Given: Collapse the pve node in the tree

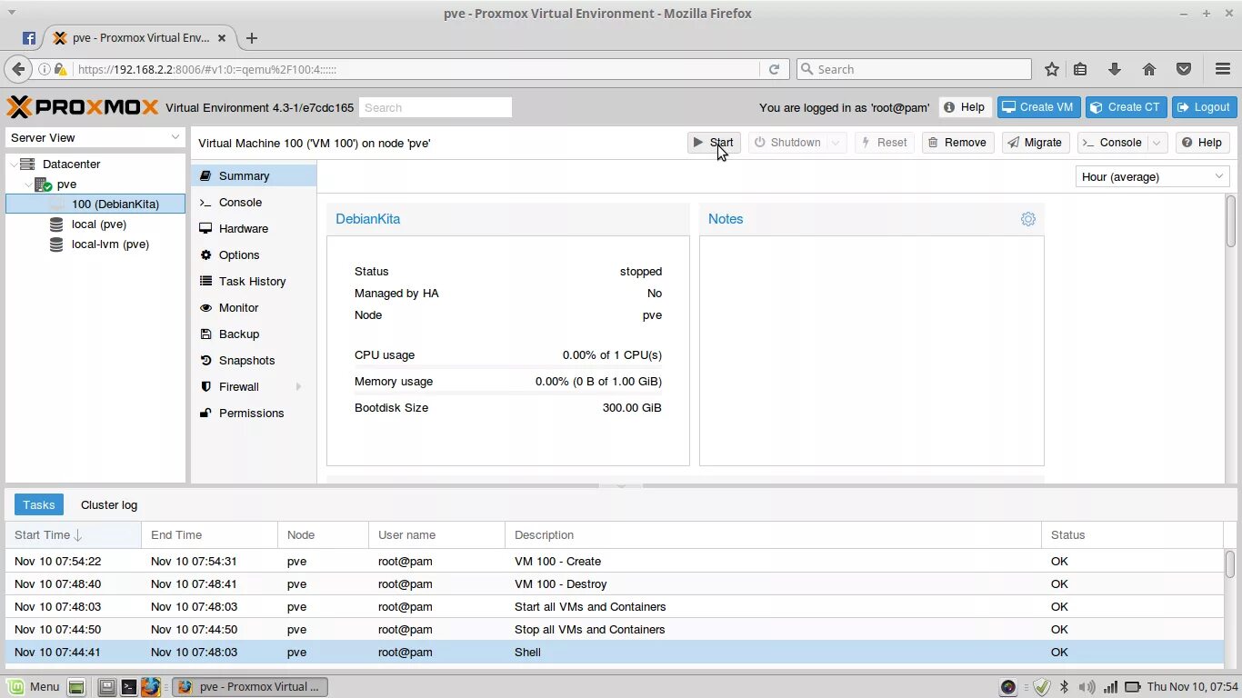Looking at the screenshot, I should pyautogui.click(x=28, y=184).
